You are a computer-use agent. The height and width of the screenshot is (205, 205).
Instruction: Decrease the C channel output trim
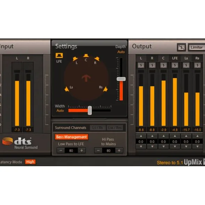click(x=163, y=147)
